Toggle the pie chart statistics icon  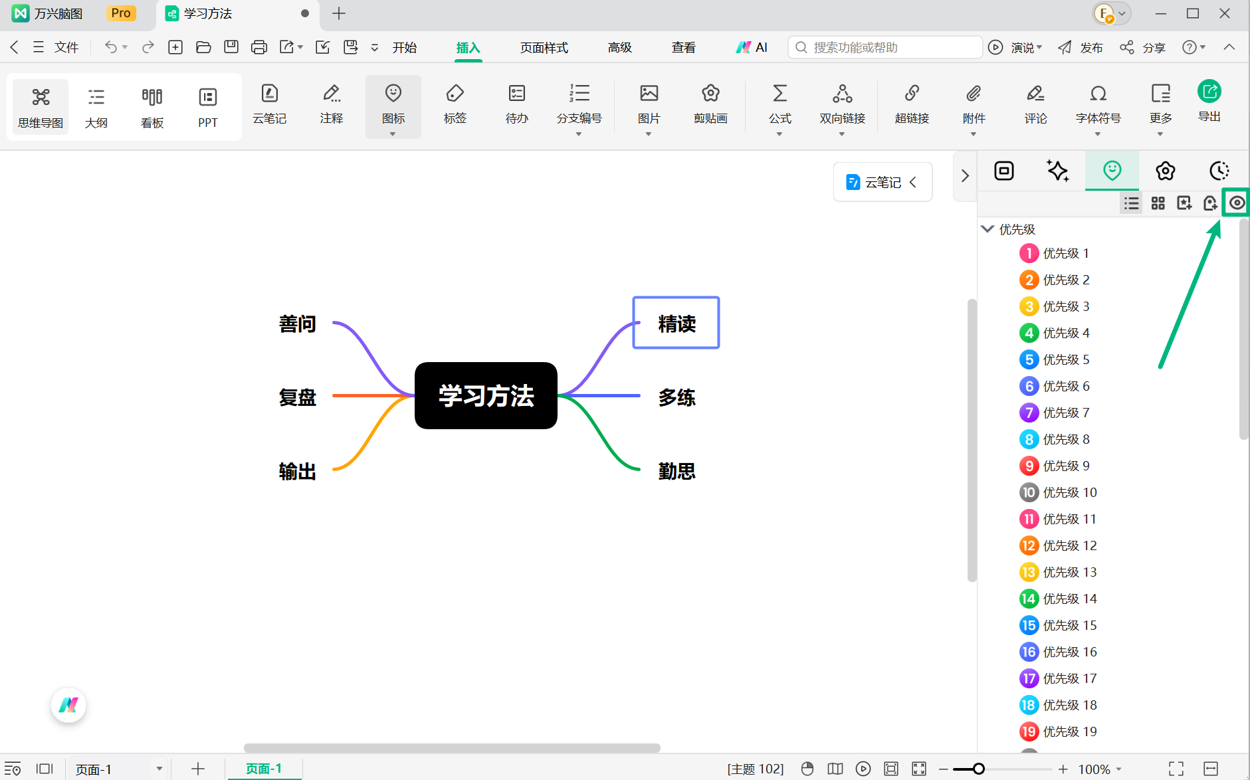point(807,769)
